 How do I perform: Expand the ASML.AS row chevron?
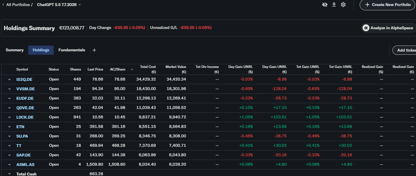pyautogui.click(x=9, y=165)
